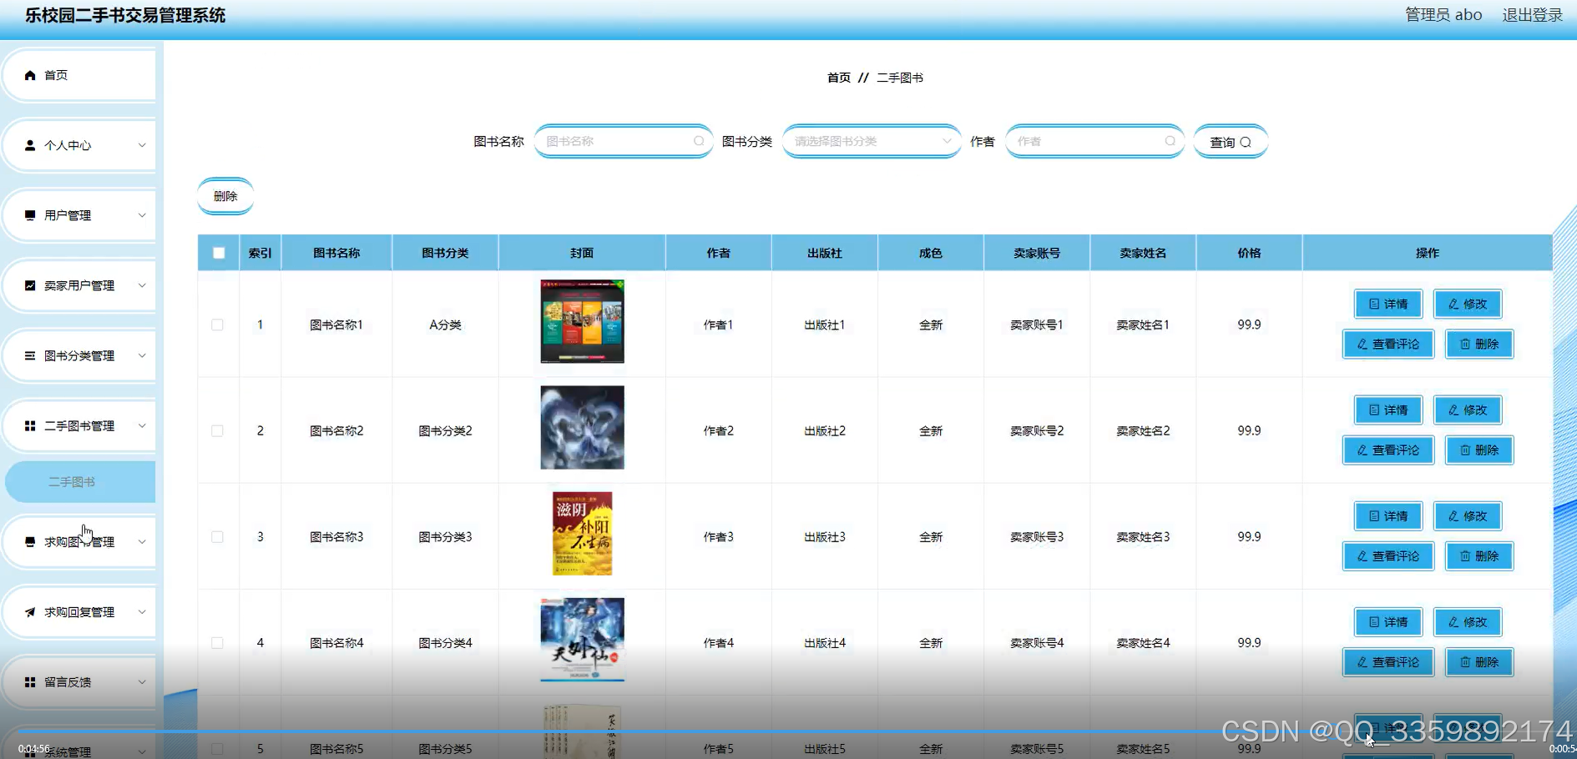The image size is (1577, 759).
Task: Click the 二手图书管理 grid icon
Action: pyautogui.click(x=29, y=425)
